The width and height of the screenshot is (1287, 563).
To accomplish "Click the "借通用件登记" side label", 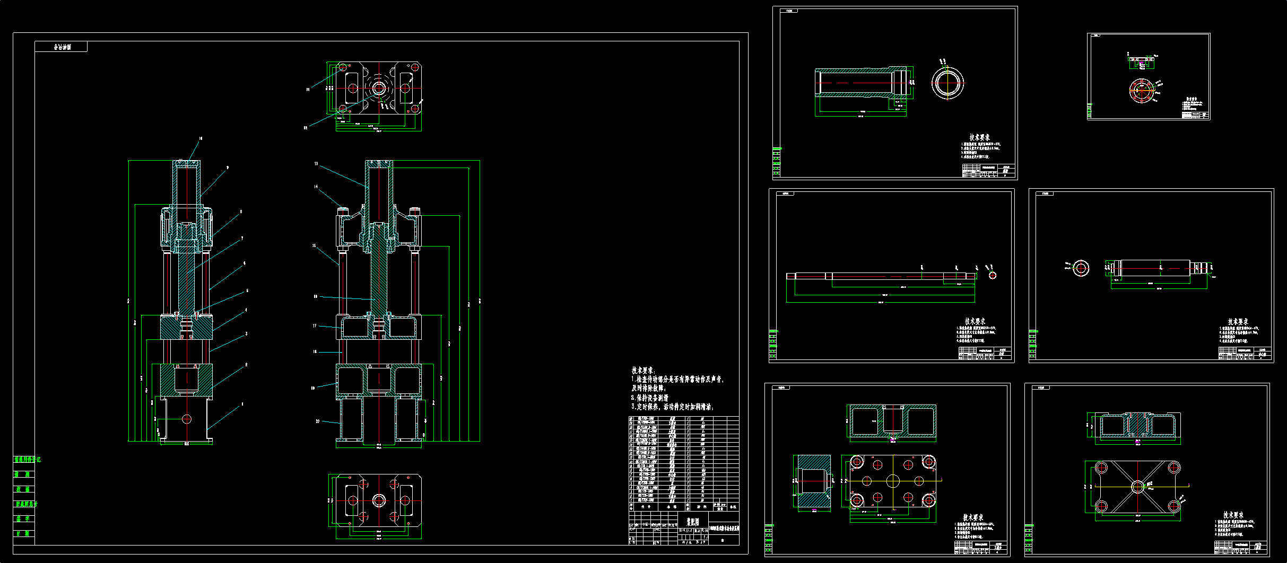I will point(27,460).
